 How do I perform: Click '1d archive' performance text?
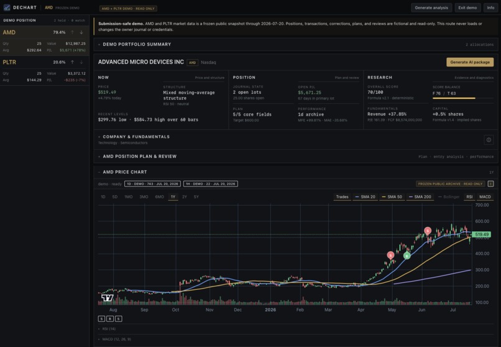coord(311,114)
